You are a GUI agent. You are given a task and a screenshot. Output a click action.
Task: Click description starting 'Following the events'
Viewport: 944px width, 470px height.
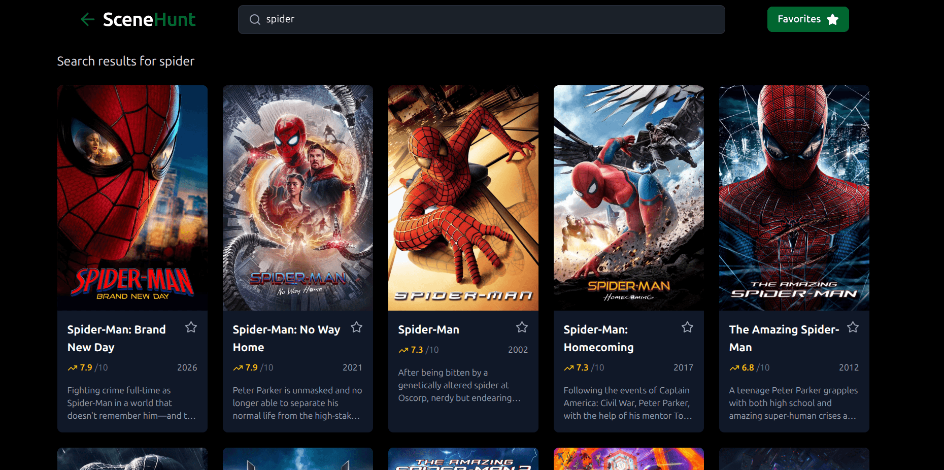coord(628,403)
